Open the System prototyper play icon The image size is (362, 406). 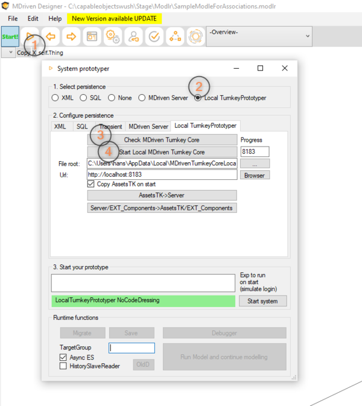[x=30, y=37]
